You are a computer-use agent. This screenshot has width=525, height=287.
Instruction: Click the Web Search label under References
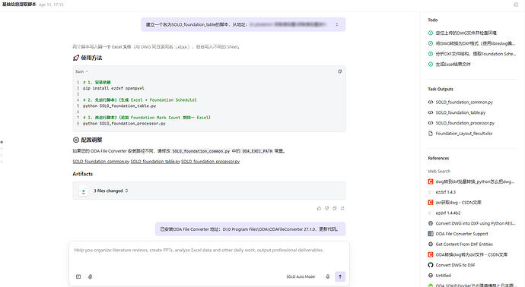tap(439, 171)
